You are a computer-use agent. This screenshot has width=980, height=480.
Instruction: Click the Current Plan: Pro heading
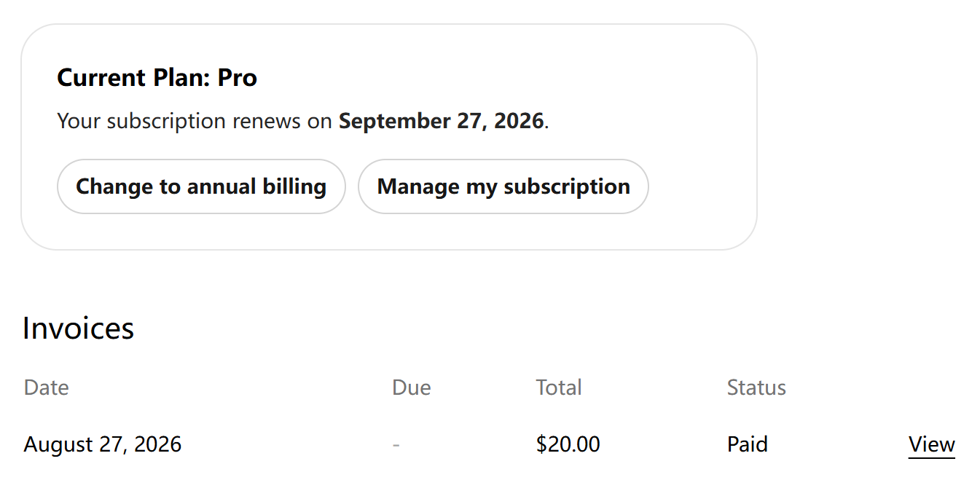pyautogui.click(x=157, y=78)
